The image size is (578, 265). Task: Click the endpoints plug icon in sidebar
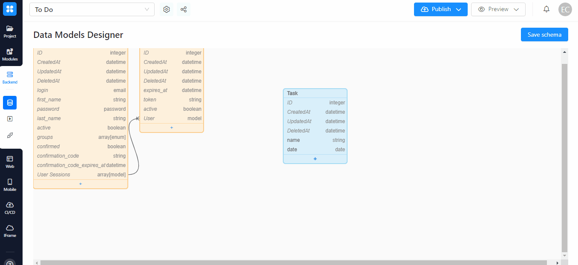coord(10,135)
